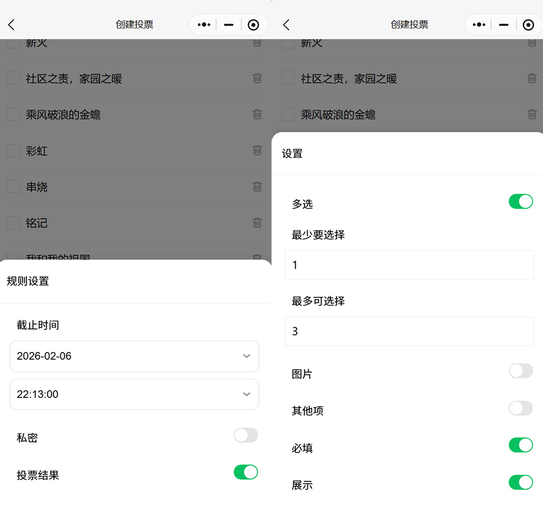Viewport: 543px width, 513px height.
Task: Click the 最少要选择 minimum input field
Action: [x=409, y=265]
